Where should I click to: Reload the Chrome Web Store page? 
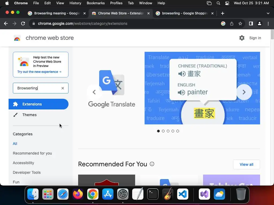(23, 23)
